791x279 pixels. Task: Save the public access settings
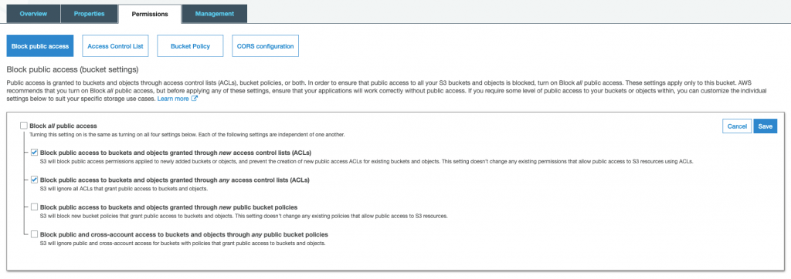[766, 126]
